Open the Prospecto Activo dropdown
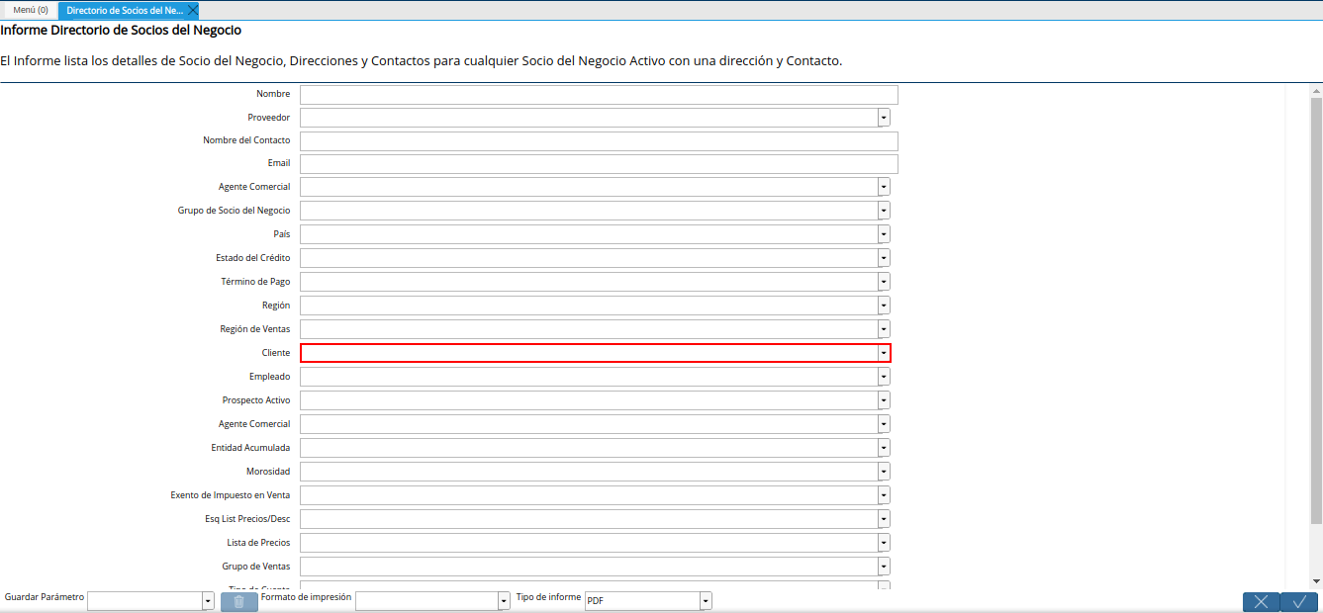Viewport: 1323px width, 613px height. click(884, 400)
